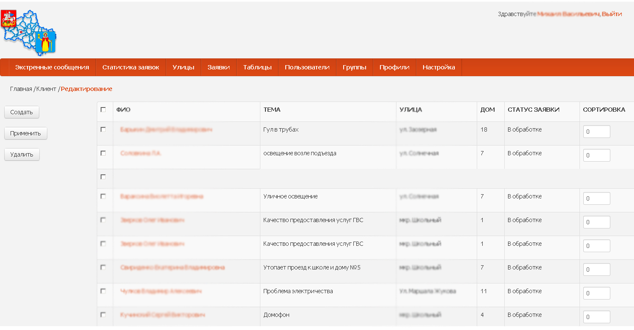Click the topic 'освещение возле подъезда'
The image size is (634, 330).
[300, 153]
